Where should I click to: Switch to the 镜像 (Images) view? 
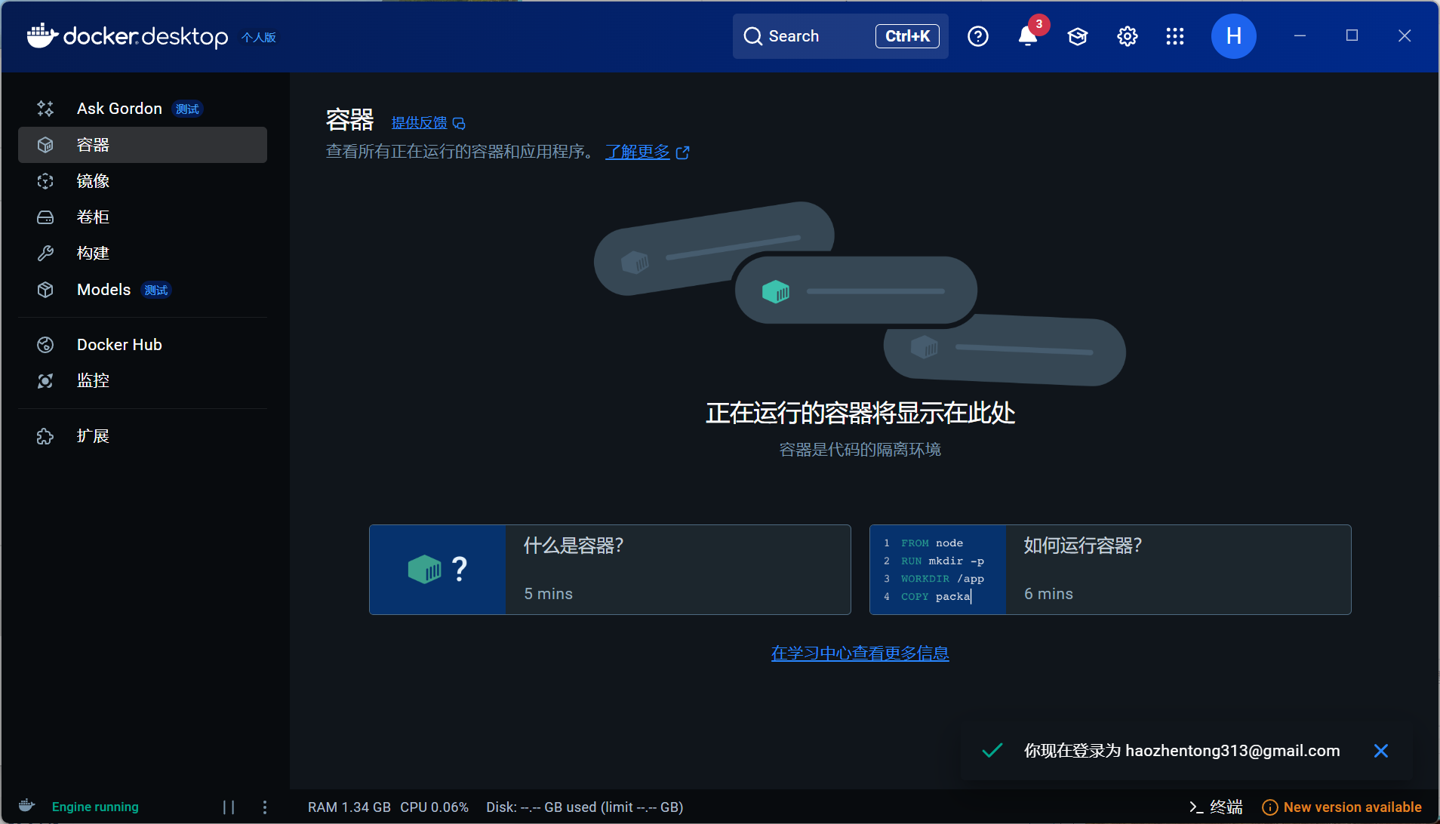coord(92,180)
